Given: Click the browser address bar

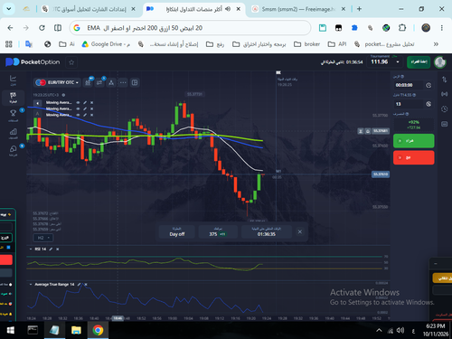Looking at the screenshot, I should tap(190, 28).
